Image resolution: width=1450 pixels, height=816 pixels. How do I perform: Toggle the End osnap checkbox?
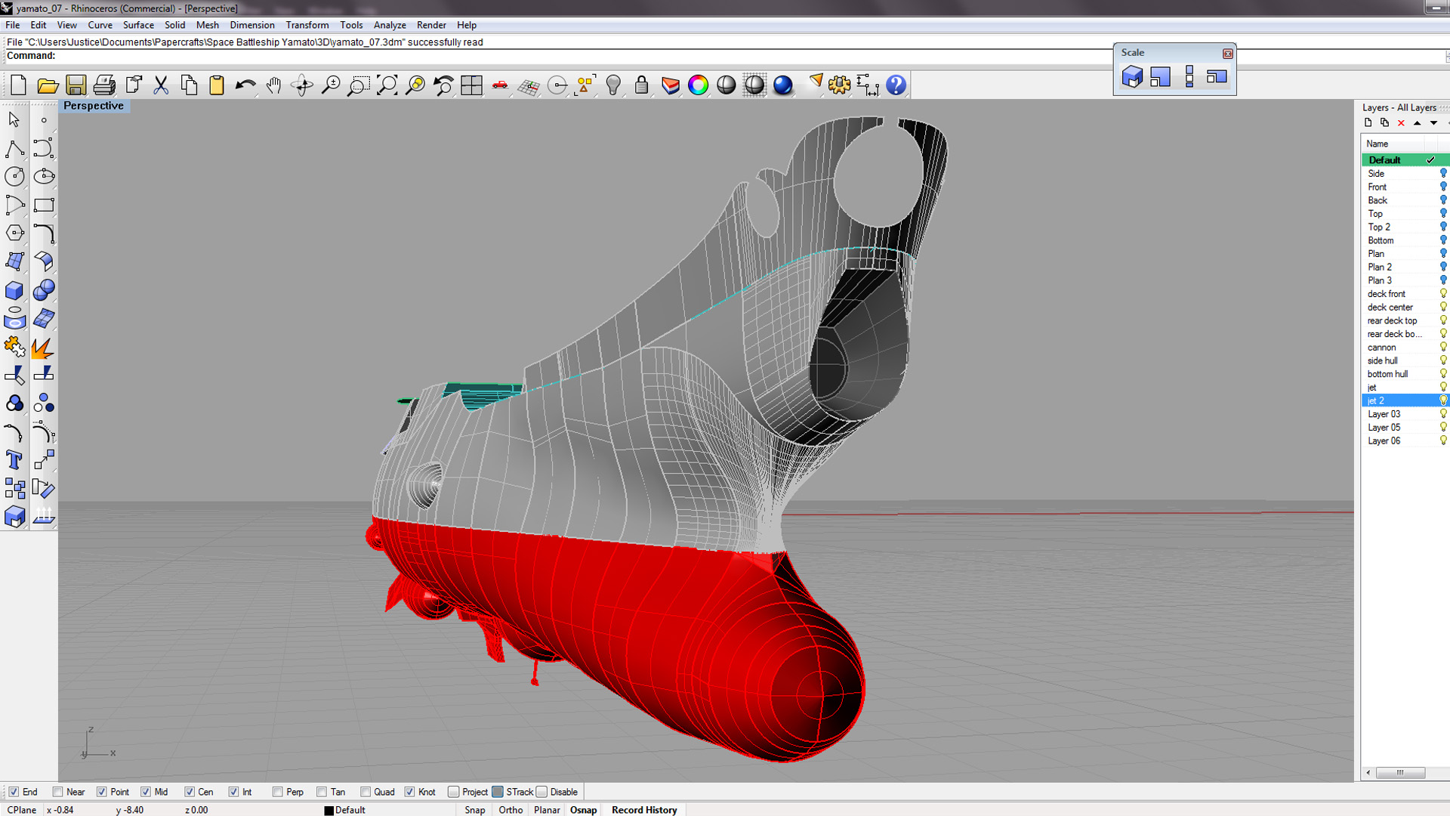[14, 792]
